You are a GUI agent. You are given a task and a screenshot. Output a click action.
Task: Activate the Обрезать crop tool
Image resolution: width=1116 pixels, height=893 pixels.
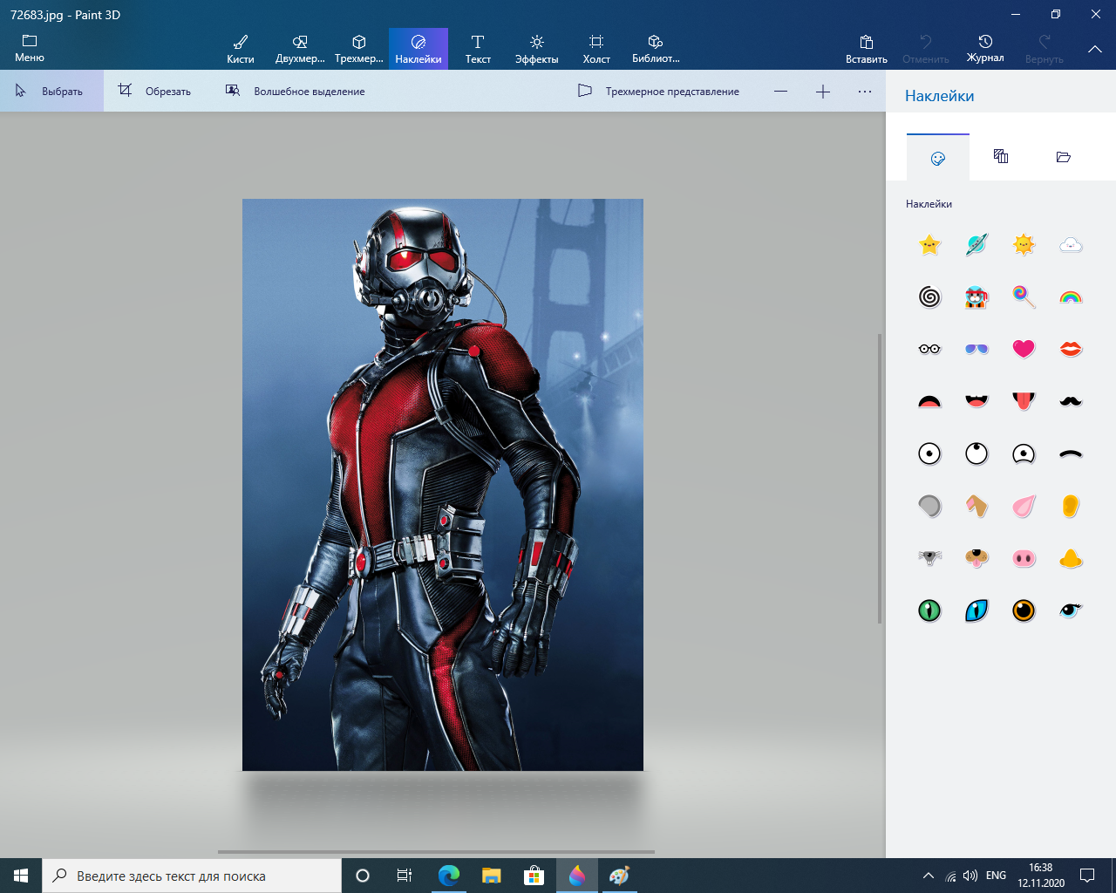point(155,91)
